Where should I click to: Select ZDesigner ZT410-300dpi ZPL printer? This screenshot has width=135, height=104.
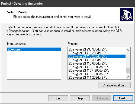point(97,60)
